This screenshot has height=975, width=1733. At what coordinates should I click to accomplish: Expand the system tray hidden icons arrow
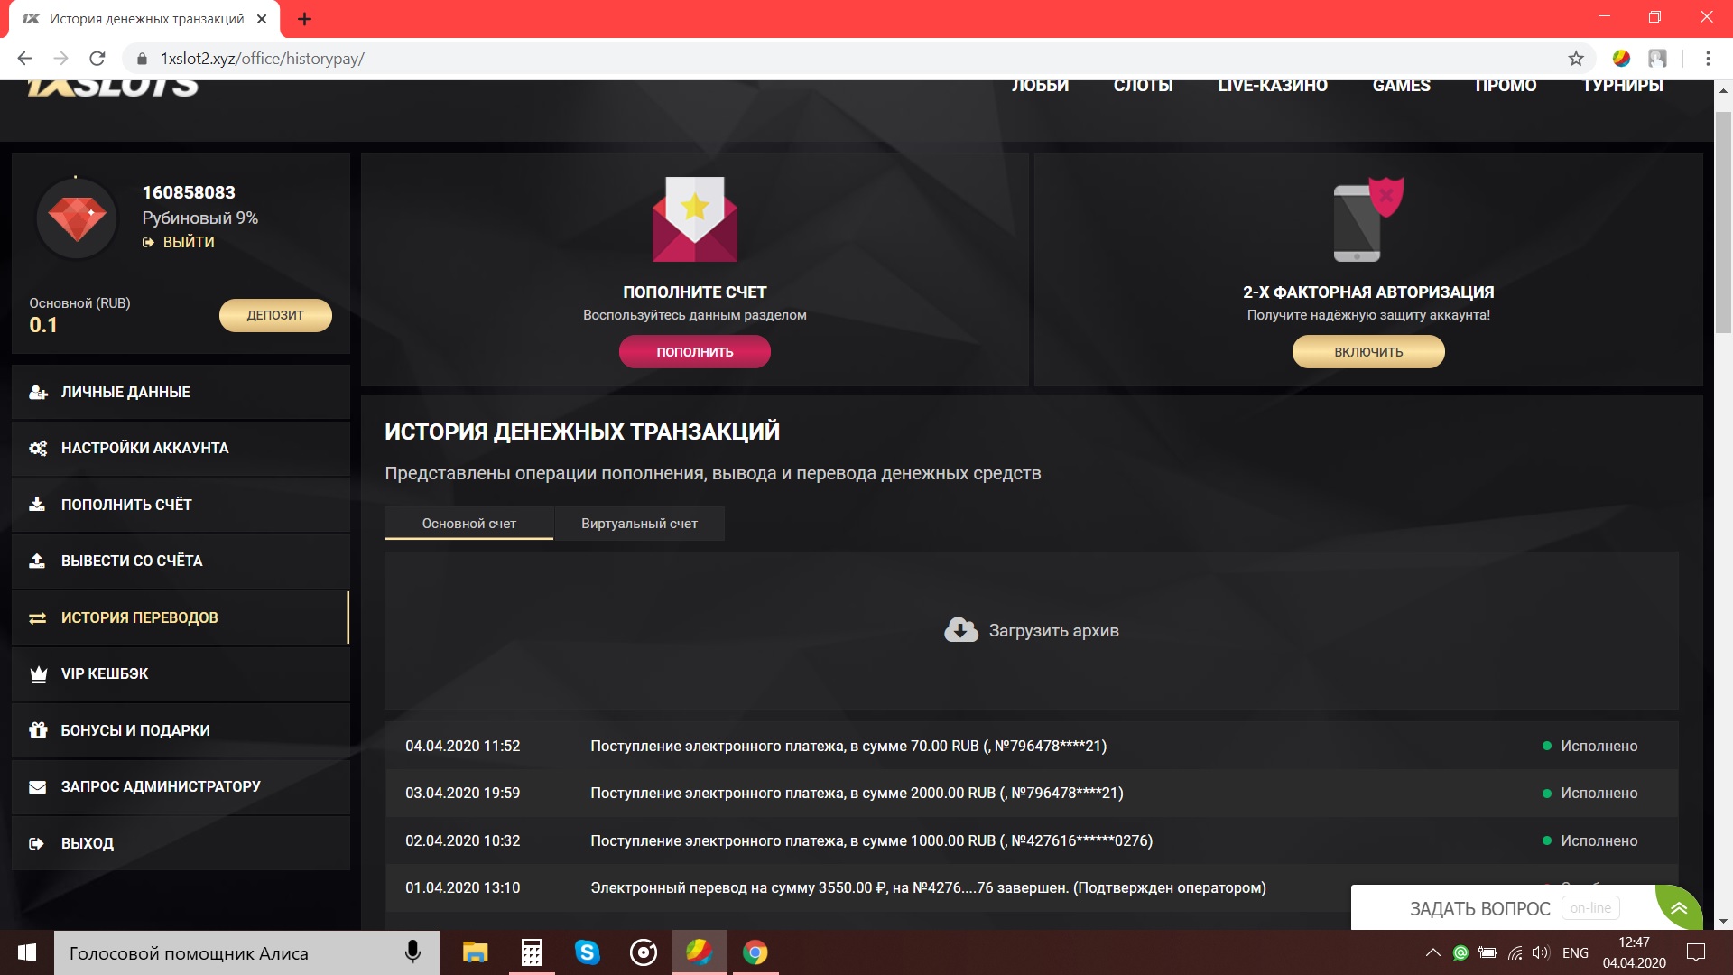click(1432, 952)
